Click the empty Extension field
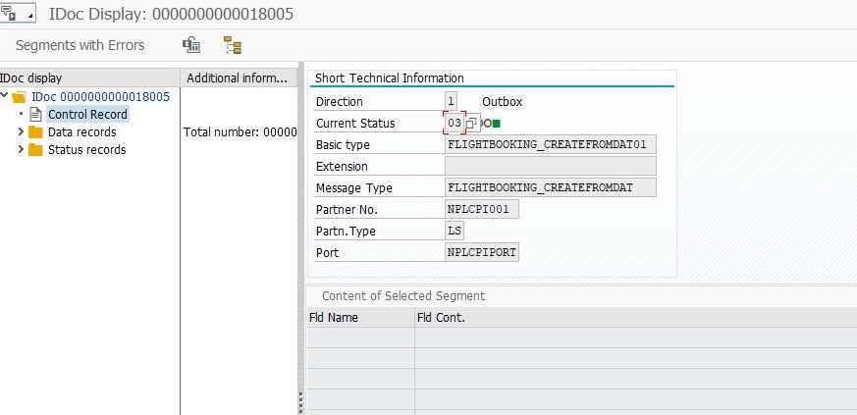Viewport: 857px width, 415px height. click(551, 166)
